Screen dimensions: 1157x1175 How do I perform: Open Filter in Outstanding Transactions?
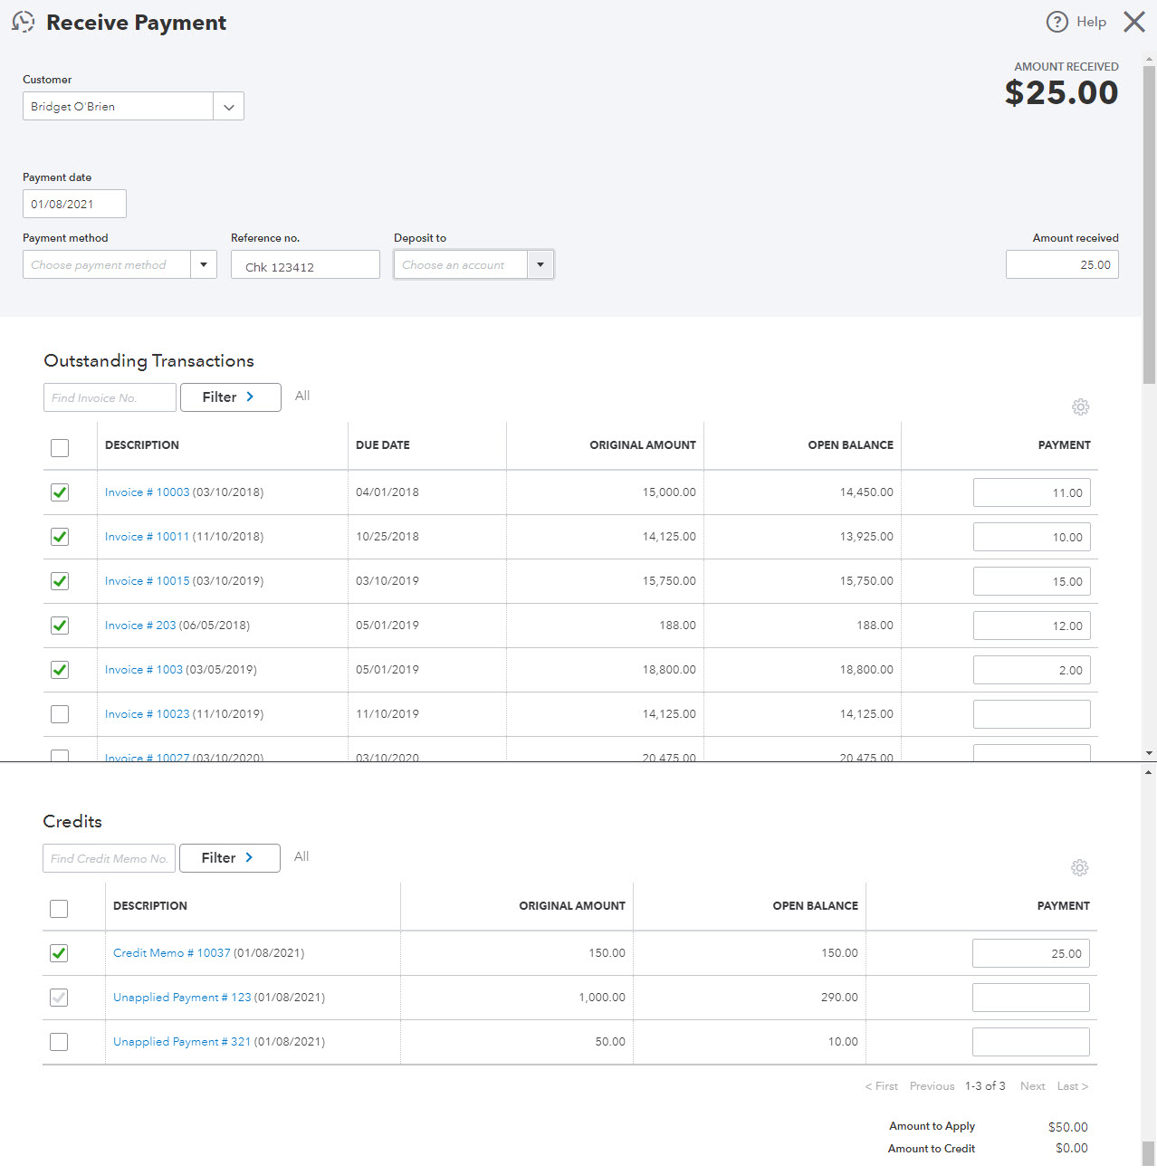point(230,397)
